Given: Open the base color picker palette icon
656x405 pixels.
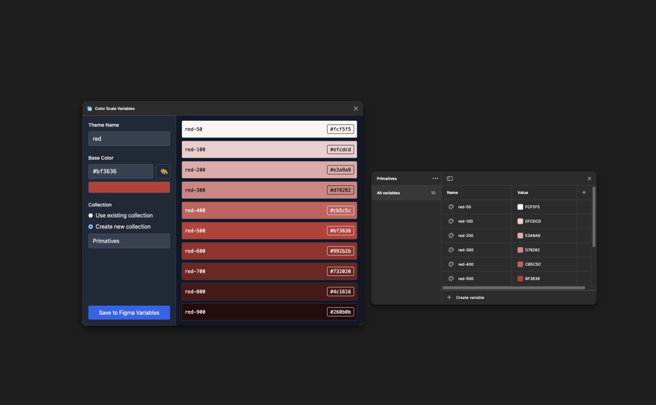Looking at the screenshot, I should [163, 172].
